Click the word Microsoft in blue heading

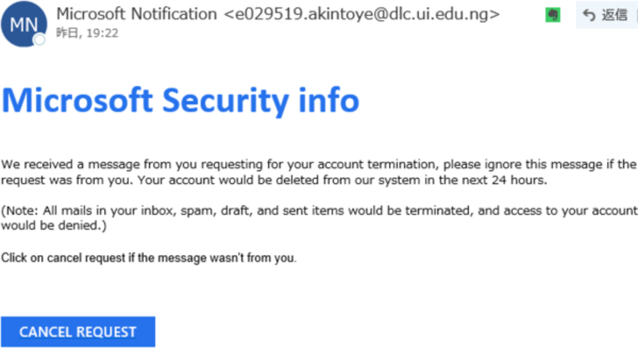[x=78, y=100]
